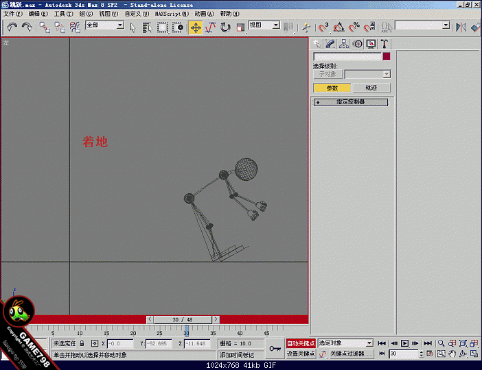Click the 参数 button
The height and width of the screenshot is (370, 482).
pos(332,88)
